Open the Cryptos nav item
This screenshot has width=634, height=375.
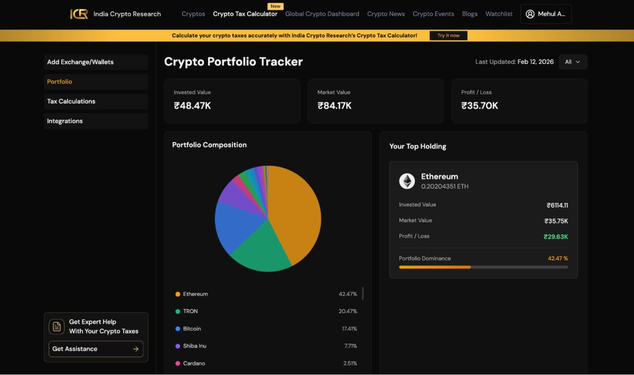click(x=193, y=14)
